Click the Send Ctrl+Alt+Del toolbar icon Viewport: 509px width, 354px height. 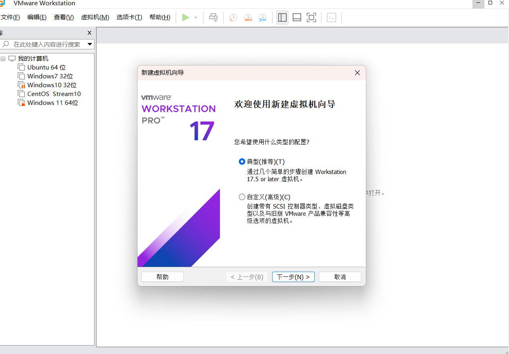click(213, 18)
